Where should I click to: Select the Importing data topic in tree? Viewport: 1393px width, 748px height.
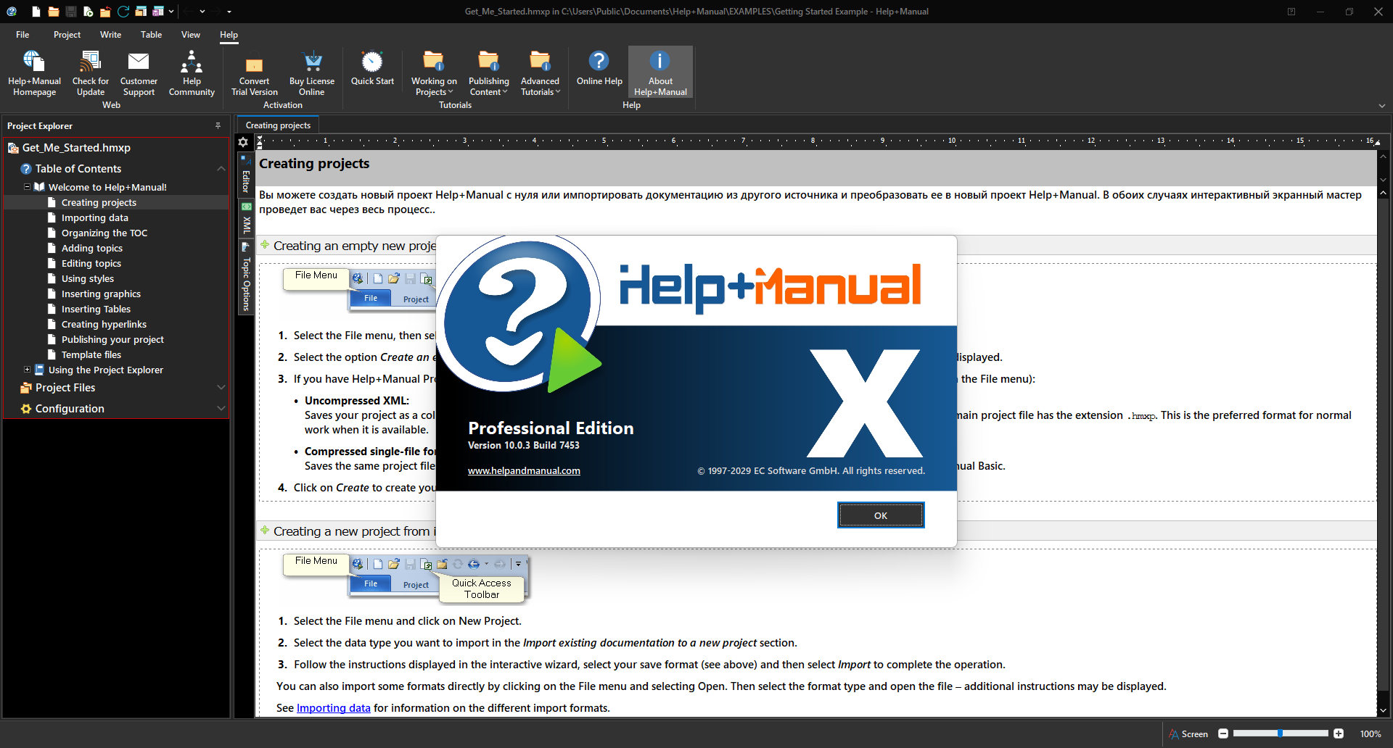tap(95, 217)
